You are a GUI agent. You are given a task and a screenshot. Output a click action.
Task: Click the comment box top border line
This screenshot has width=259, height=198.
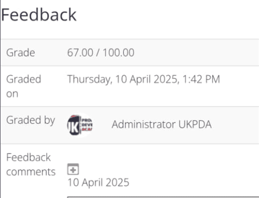tap(163, 197)
